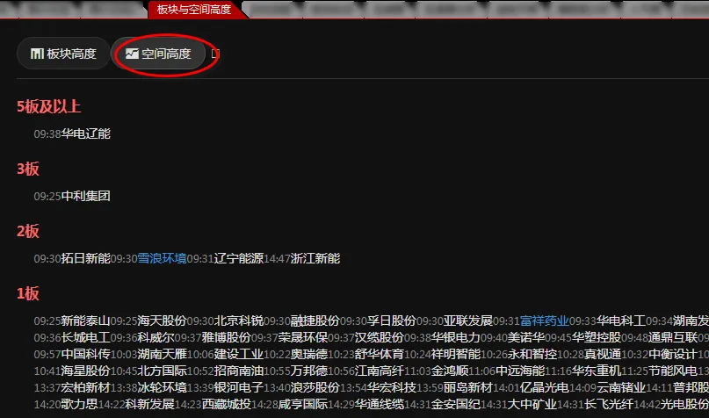
Task: Open stock 科威尔
Action: click(x=156, y=337)
